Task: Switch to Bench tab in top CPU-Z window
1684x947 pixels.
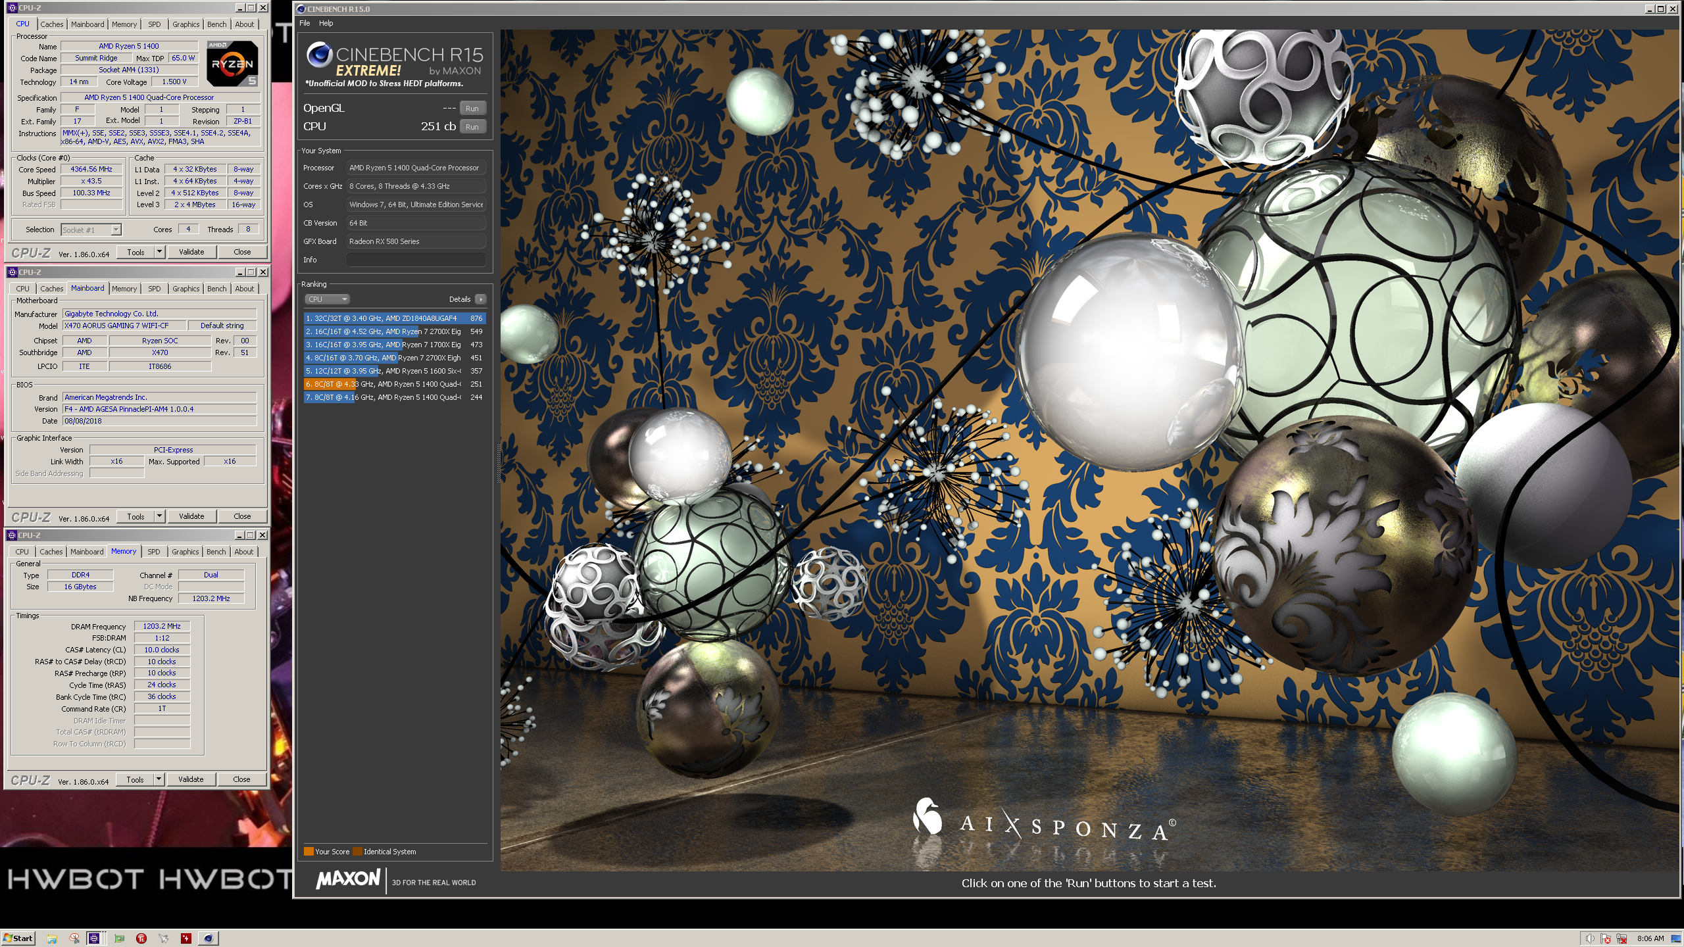Action: coord(217,24)
